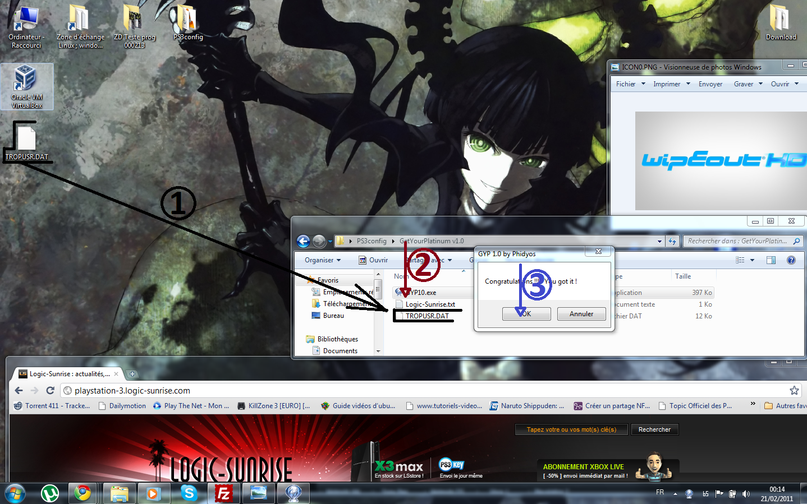Show more bookmarks with the chevron
This screenshot has height=504, width=807.
click(x=753, y=405)
